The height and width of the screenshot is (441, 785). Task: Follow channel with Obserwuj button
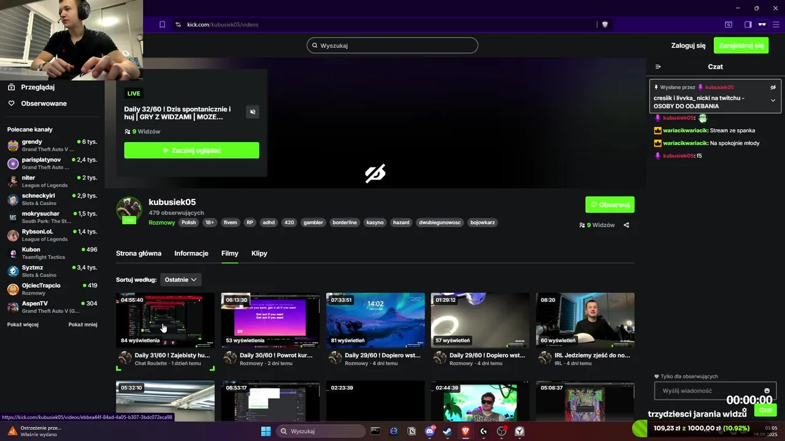point(610,205)
